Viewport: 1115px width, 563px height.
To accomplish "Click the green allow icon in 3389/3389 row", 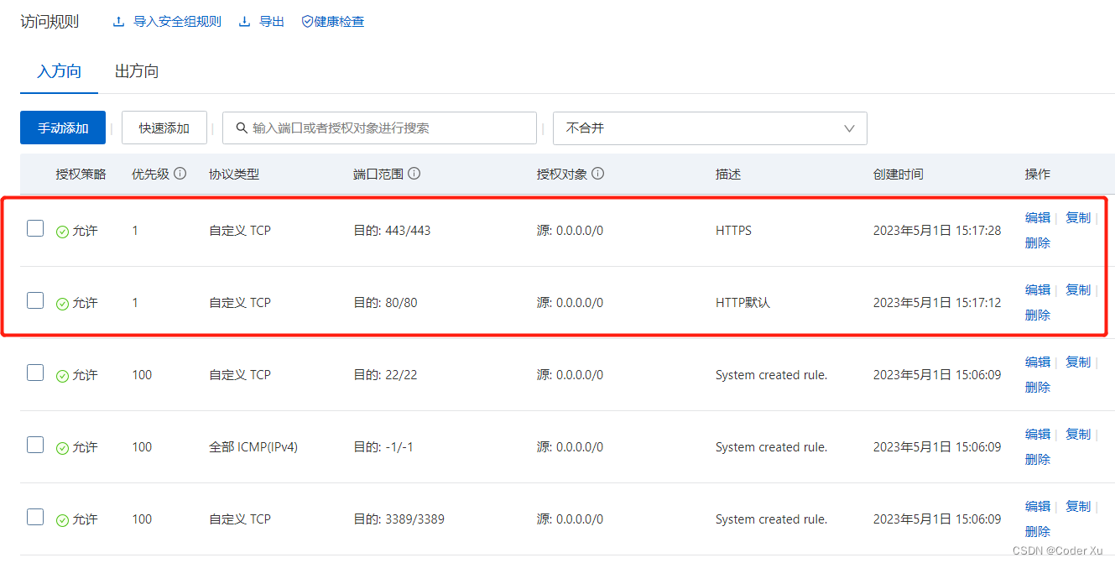I will pyautogui.click(x=62, y=520).
